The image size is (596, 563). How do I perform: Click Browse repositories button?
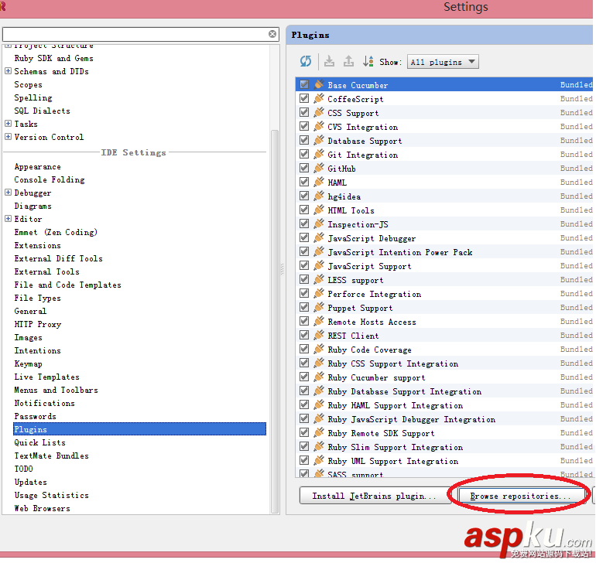click(x=521, y=496)
